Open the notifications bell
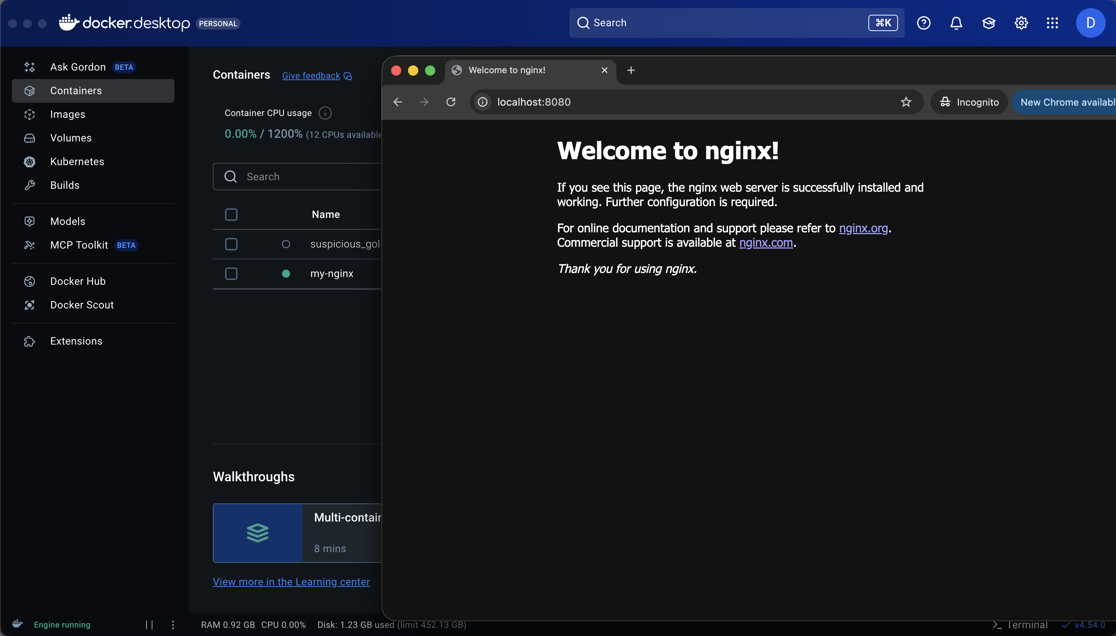Image resolution: width=1116 pixels, height=636 pixels. 956,23
